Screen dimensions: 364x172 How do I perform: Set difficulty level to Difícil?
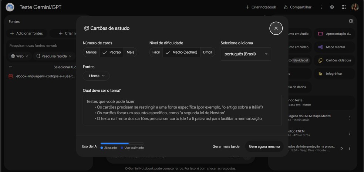pos(208,52)
